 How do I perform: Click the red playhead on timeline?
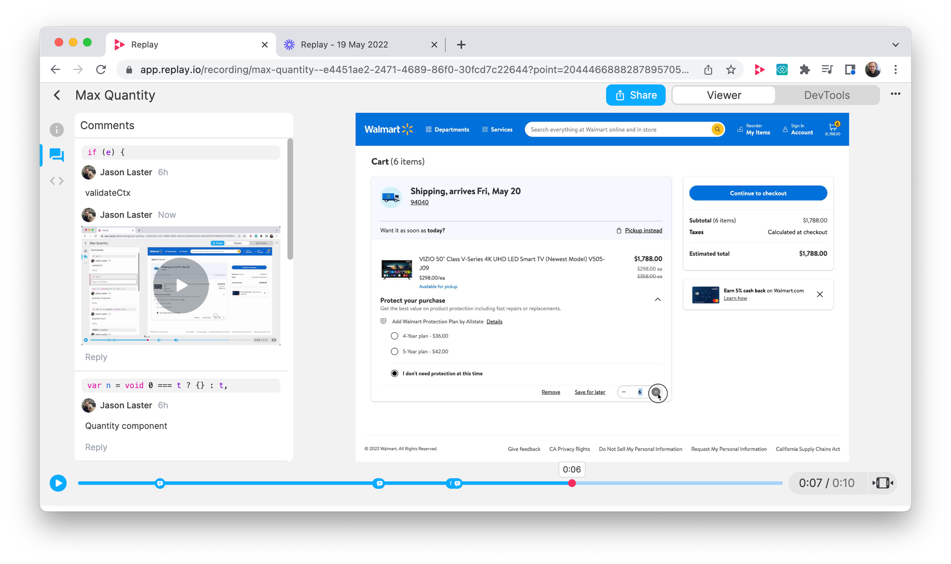(x=572, y=483)
